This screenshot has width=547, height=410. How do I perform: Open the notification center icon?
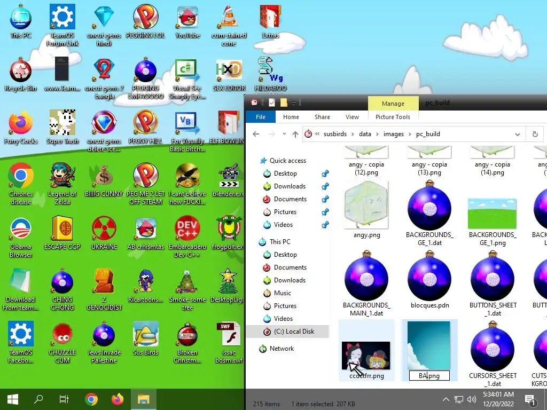pyautogui.click(x=530, y=400)
